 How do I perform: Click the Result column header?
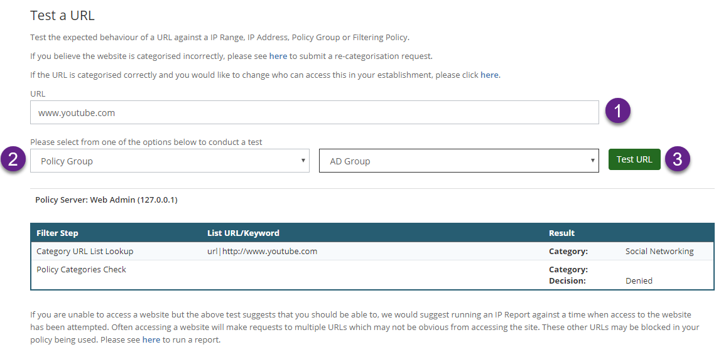[x=561, y=233]
